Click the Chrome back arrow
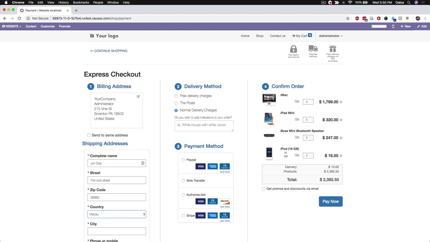The image size is (430, 242). [5, 18]
